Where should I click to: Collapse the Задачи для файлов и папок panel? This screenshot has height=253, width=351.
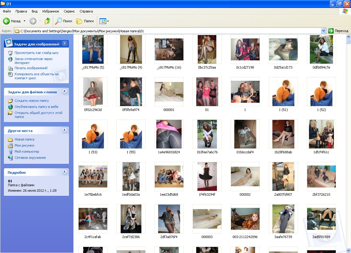[x=65, y=91]
